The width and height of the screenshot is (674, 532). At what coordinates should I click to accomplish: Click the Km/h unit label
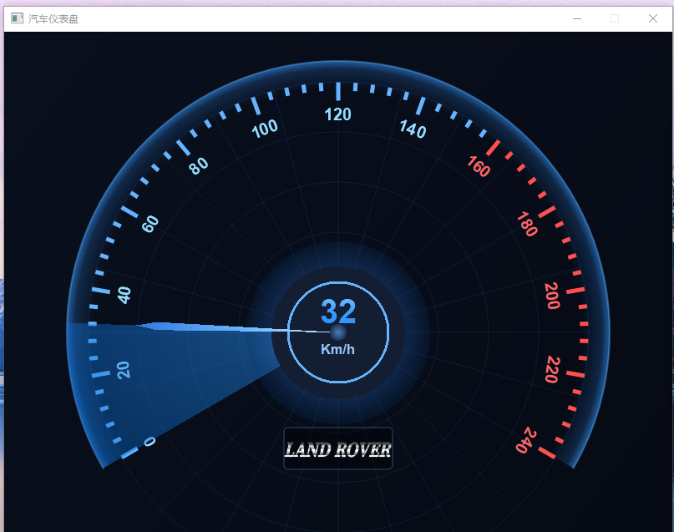pyautogui.click(x=338, y=349)
